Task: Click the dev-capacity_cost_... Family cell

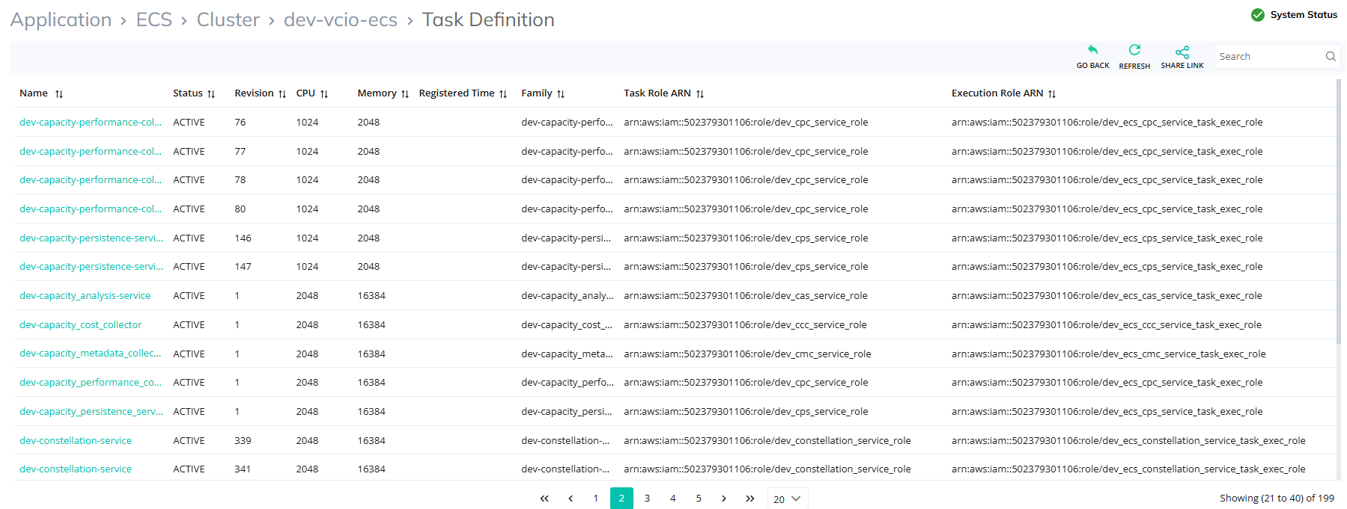Action: coord(567,325)
